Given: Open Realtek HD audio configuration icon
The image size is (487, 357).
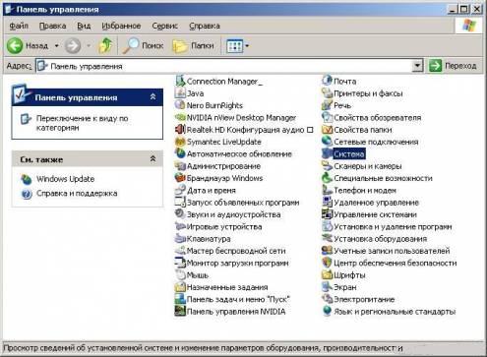Looking at the screenshot, I should pos(244,130).
